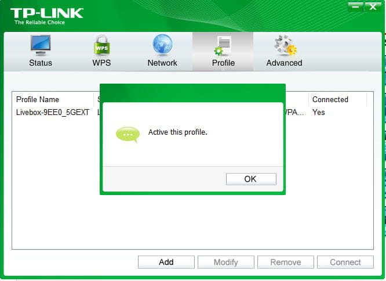
Task: Switch to the Status tab label
Action: point(41,63)
